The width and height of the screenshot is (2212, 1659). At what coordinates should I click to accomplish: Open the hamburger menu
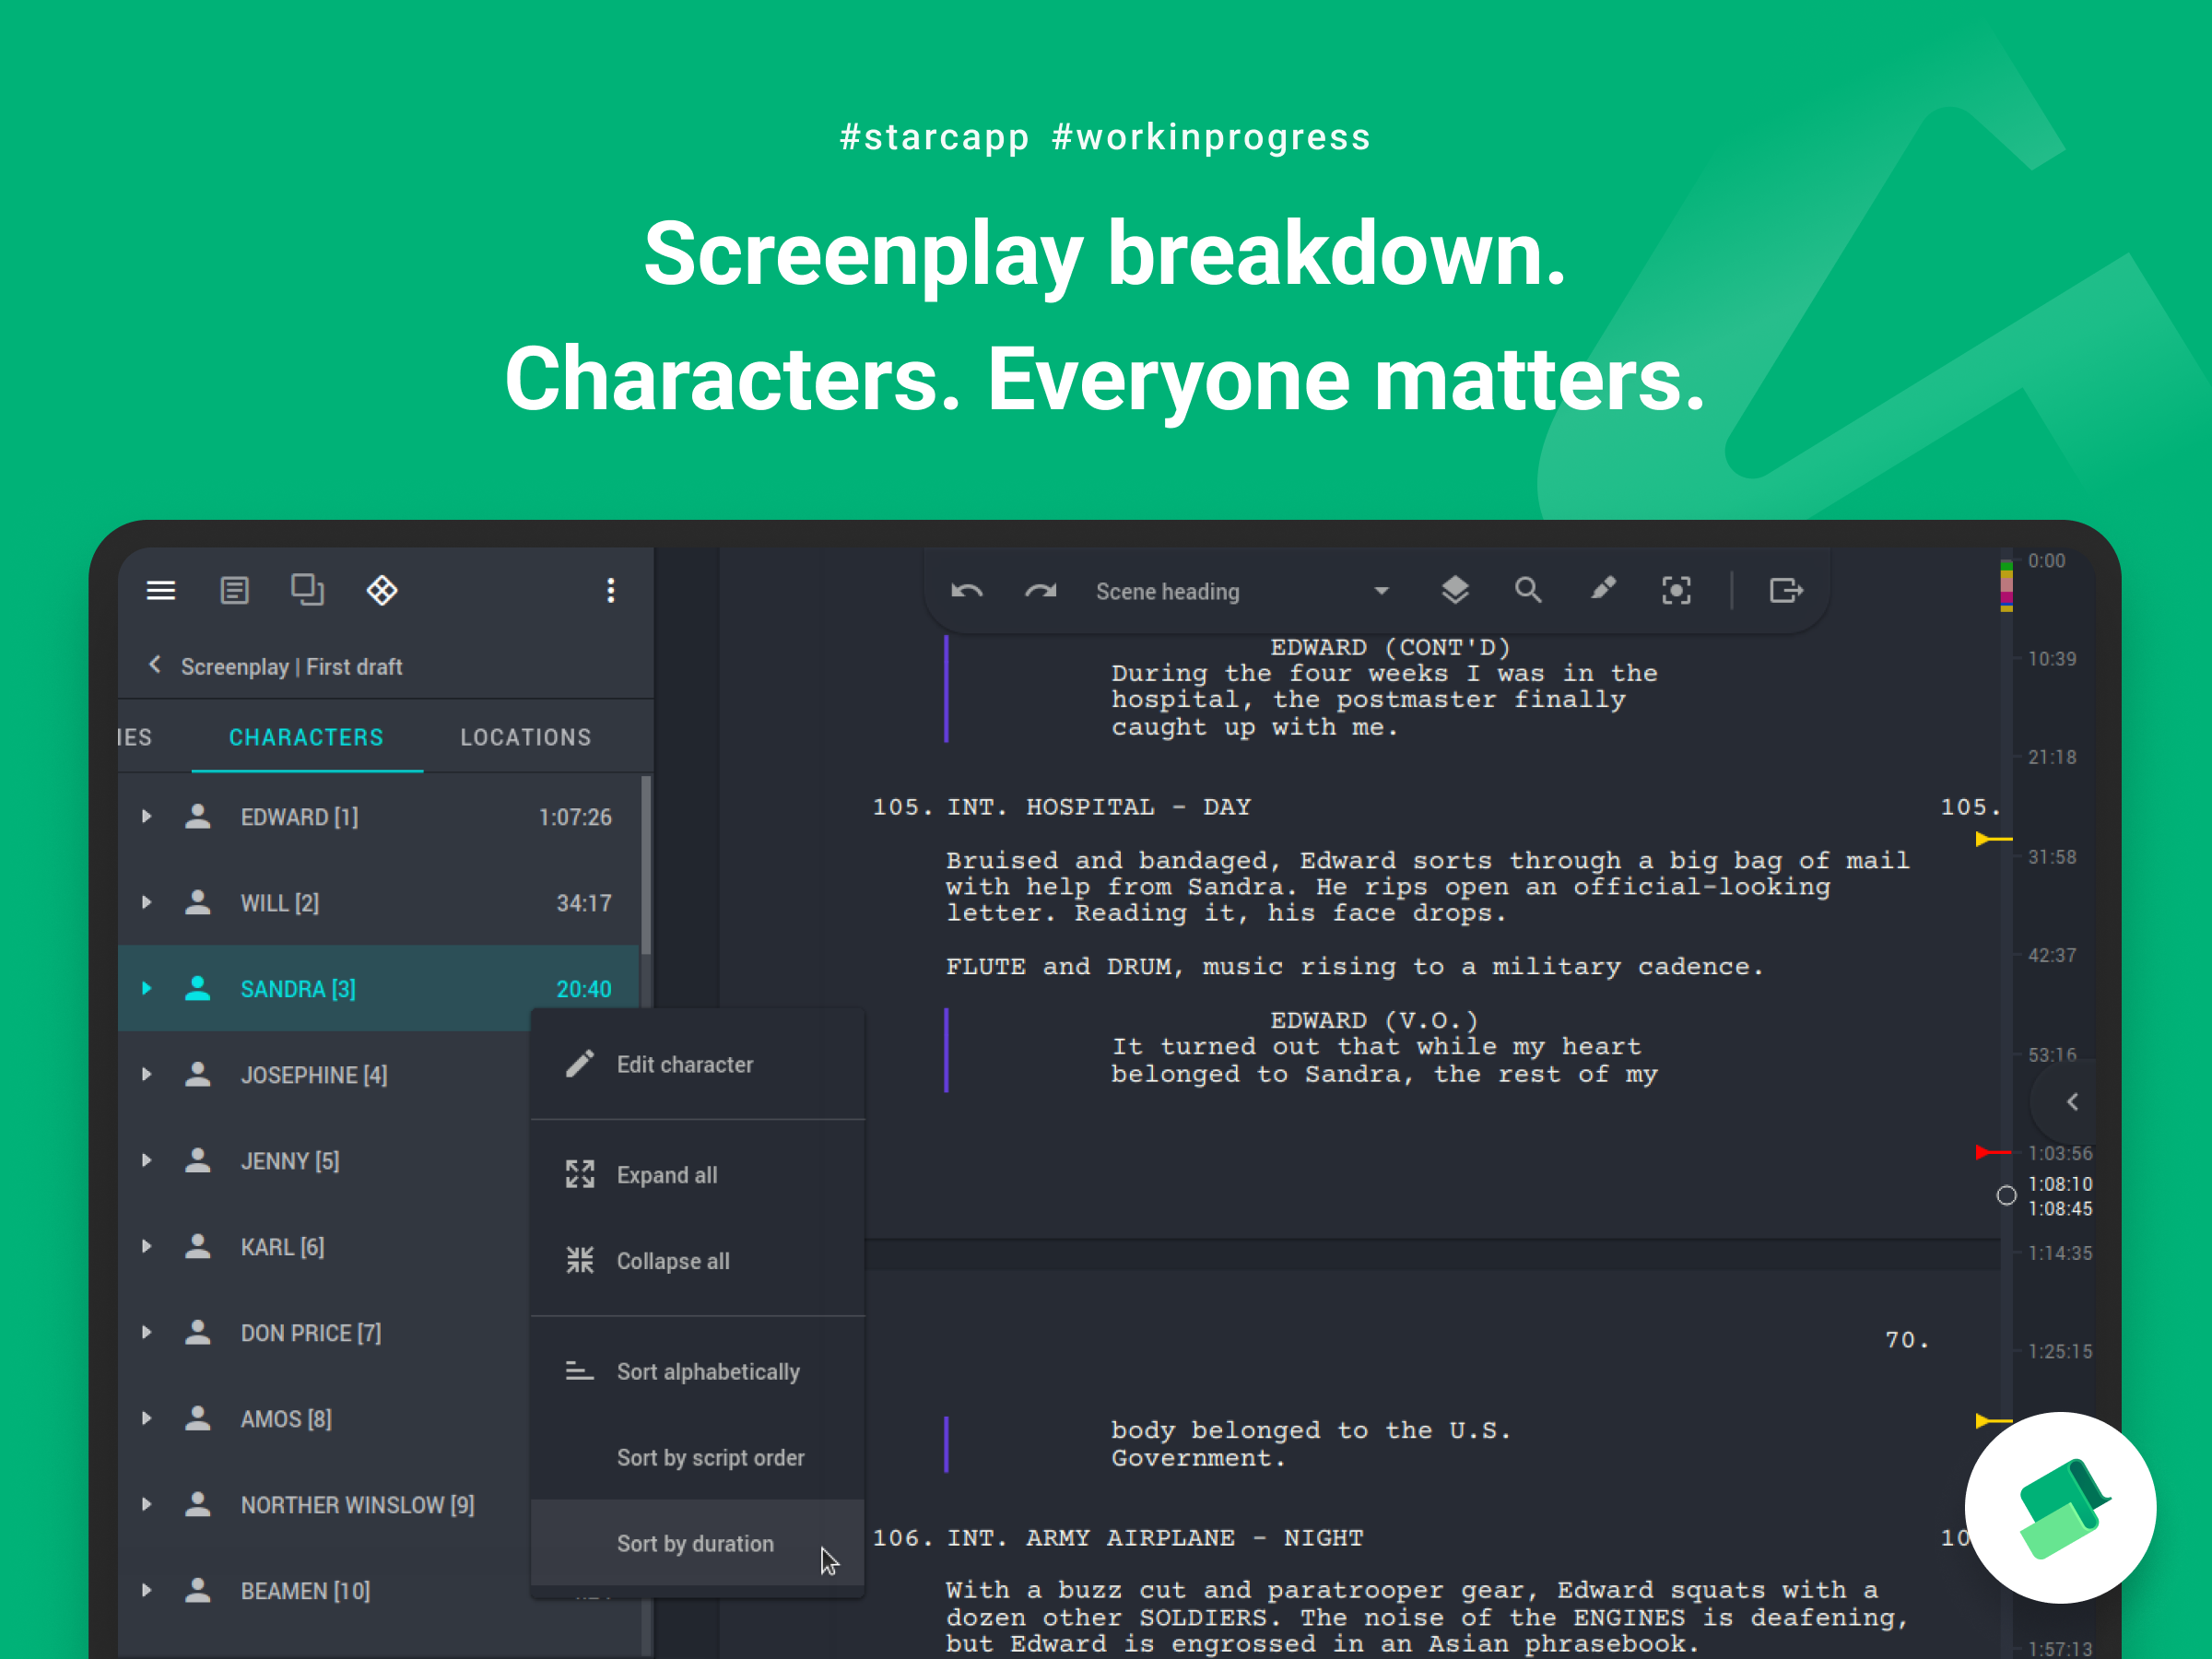pos(161,591)
